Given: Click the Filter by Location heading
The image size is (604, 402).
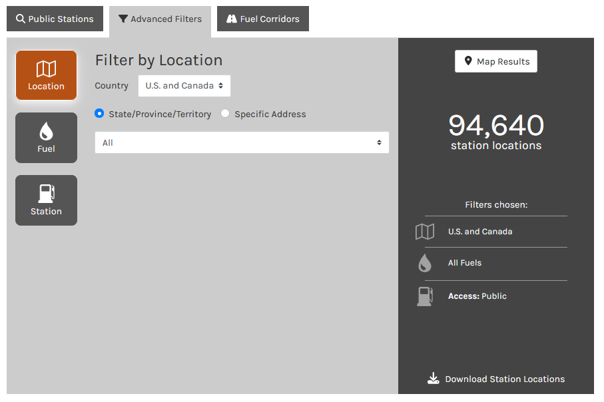Looking at the screenshot, I should pos(158,61).
